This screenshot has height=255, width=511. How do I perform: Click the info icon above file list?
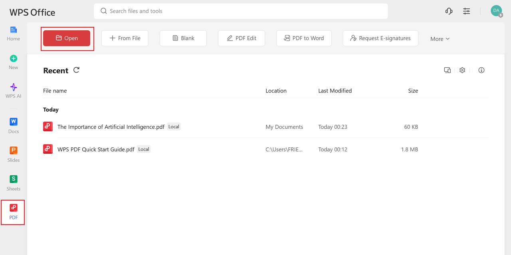click(x=481, y=70)
